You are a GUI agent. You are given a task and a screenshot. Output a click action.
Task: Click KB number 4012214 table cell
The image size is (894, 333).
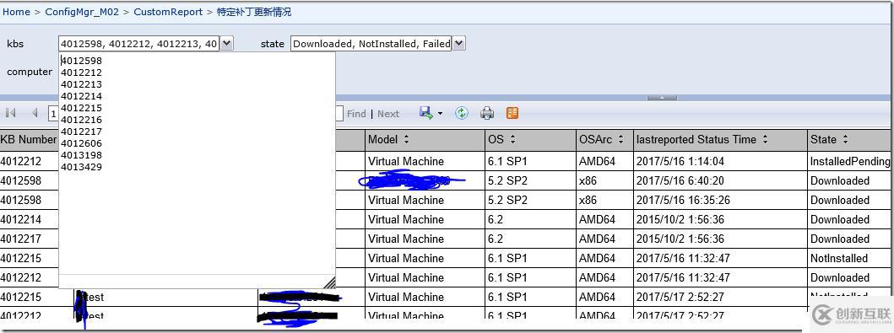point(29,219)
